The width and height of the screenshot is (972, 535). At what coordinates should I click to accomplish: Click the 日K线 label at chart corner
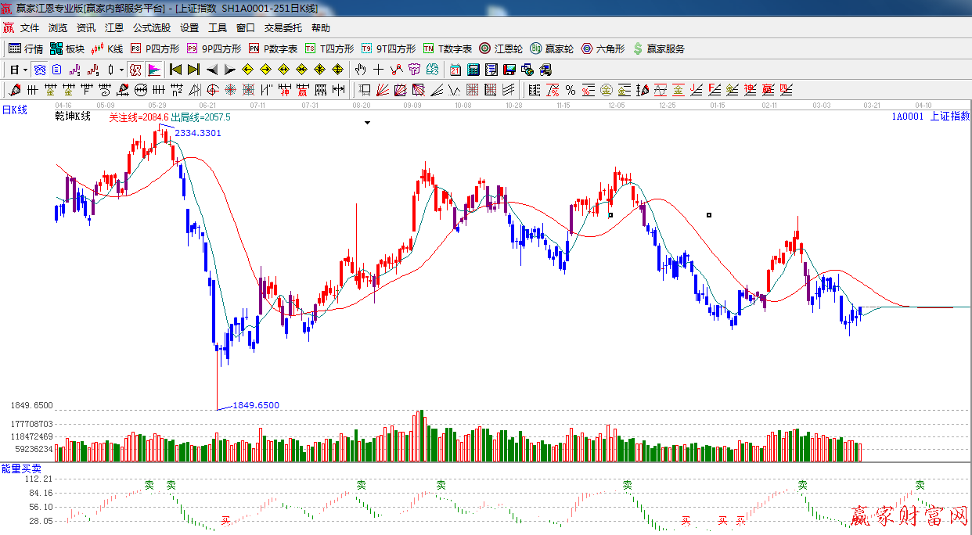click(x=14, y=110)
